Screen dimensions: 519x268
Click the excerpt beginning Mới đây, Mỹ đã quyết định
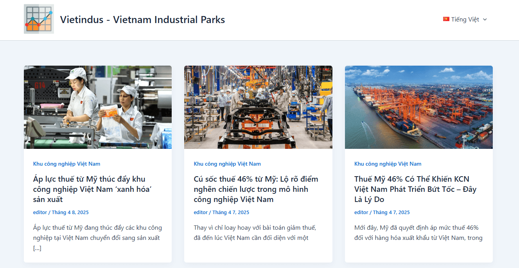point(418,233)
